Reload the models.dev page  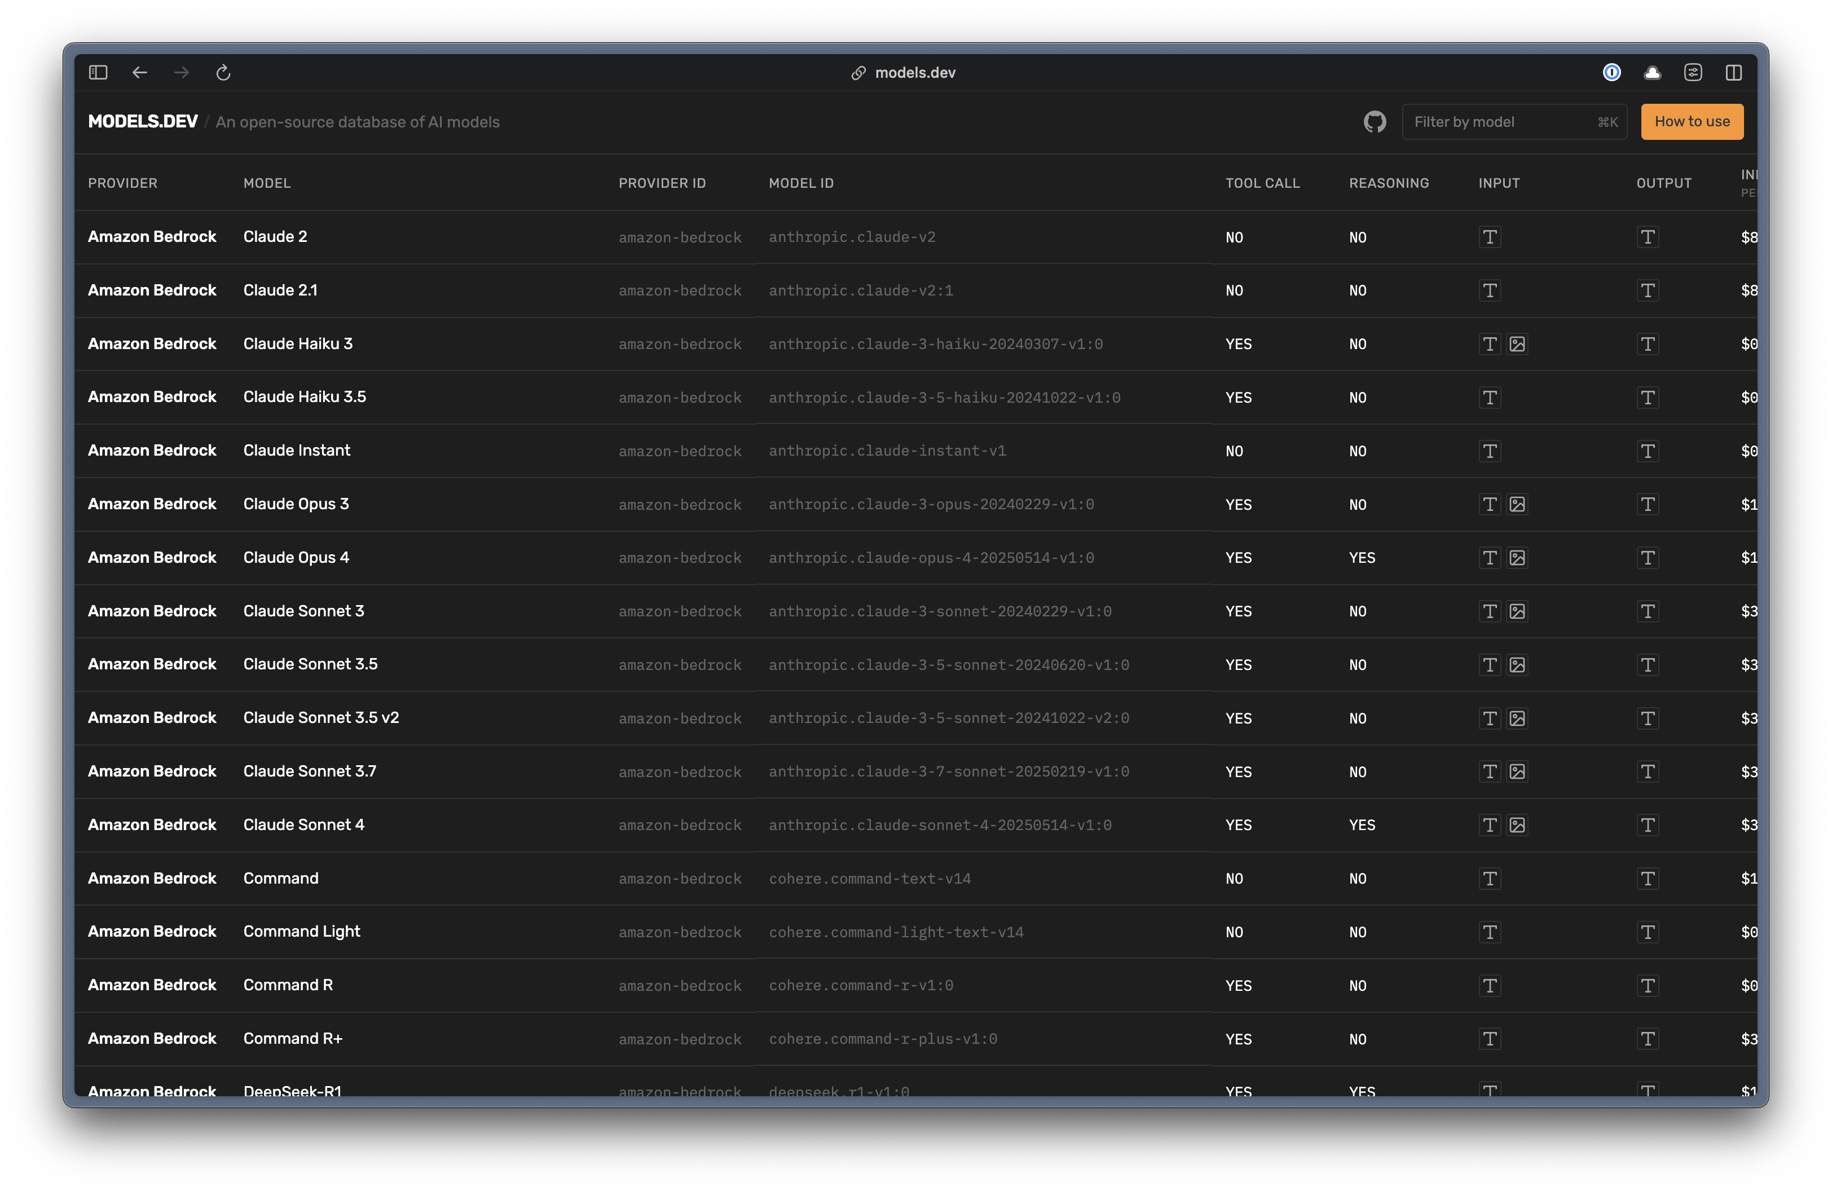pyautogui.click(x=223, y=72)
